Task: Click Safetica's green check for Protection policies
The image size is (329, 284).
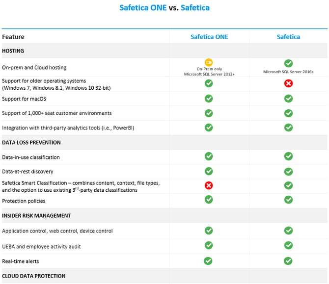Action: 288,200
